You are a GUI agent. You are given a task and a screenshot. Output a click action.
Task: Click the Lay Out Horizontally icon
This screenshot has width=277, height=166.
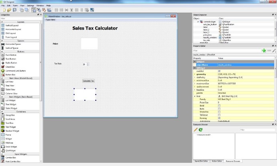(x=56, y=10)
